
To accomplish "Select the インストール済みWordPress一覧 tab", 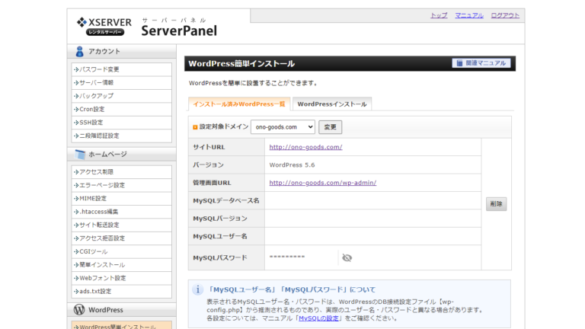I will point(239,104).
